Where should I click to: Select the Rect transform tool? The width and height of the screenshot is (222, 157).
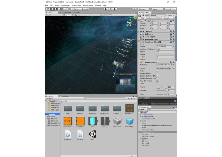click(x=66, y=9)
